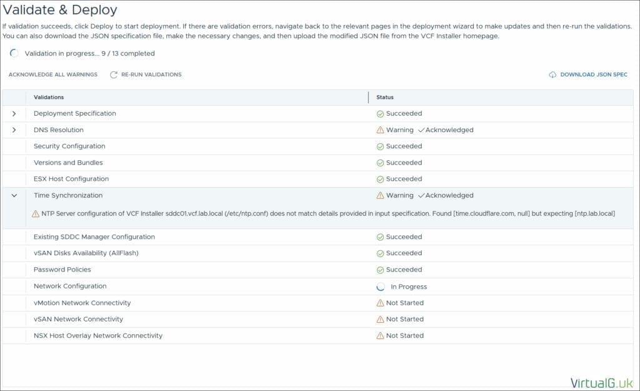Image resolution: width=640 pixels, height=391 pixels.
Task: Click the vMotion Network Connectivity status icon
Action: coord(380,303)
